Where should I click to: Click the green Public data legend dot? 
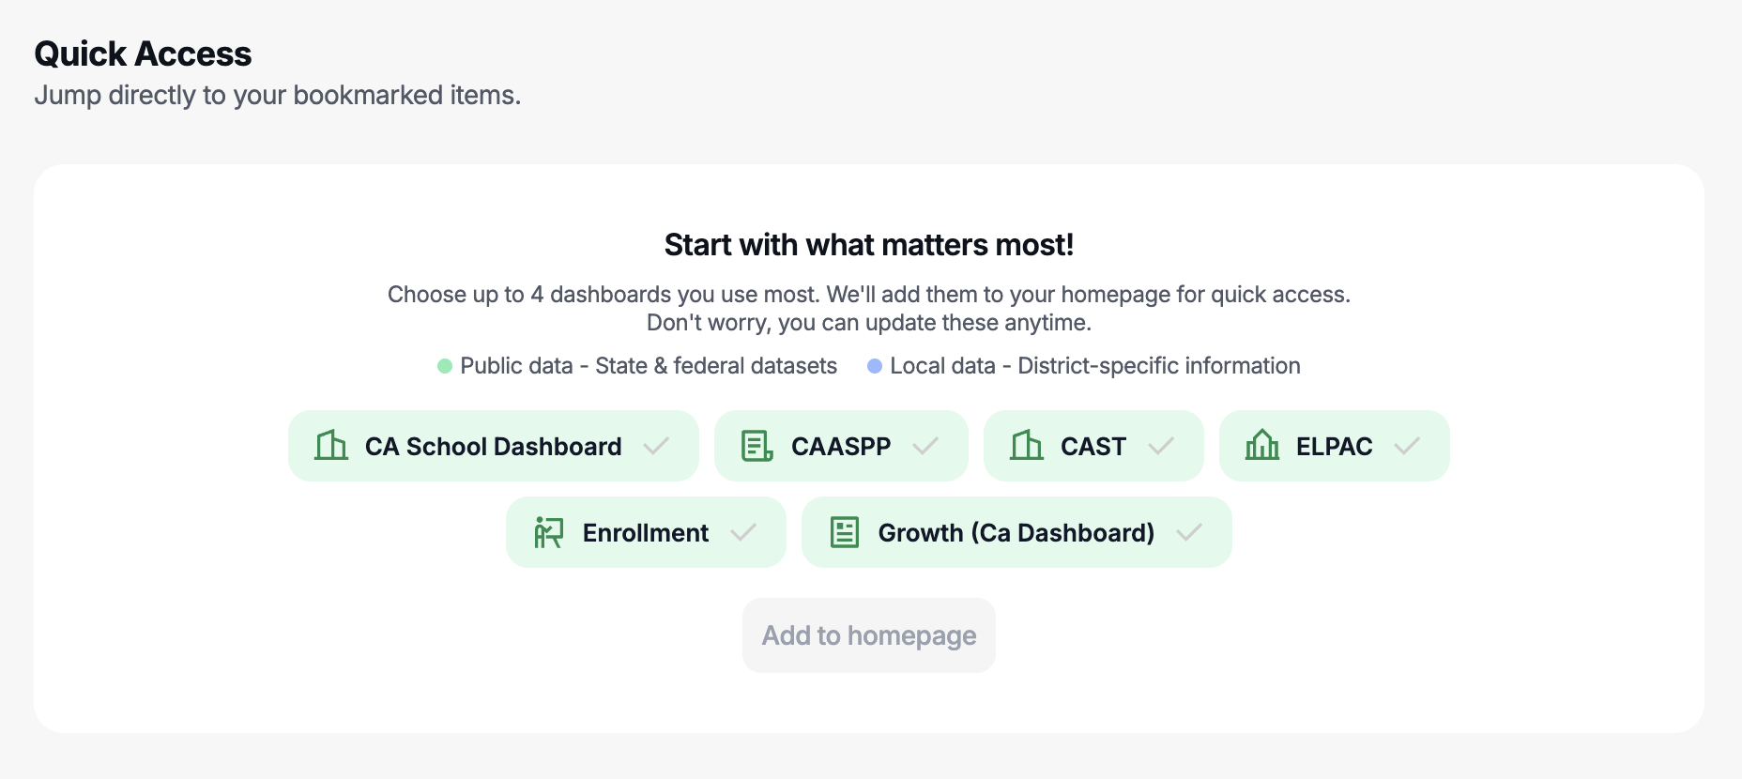point(445,366)
